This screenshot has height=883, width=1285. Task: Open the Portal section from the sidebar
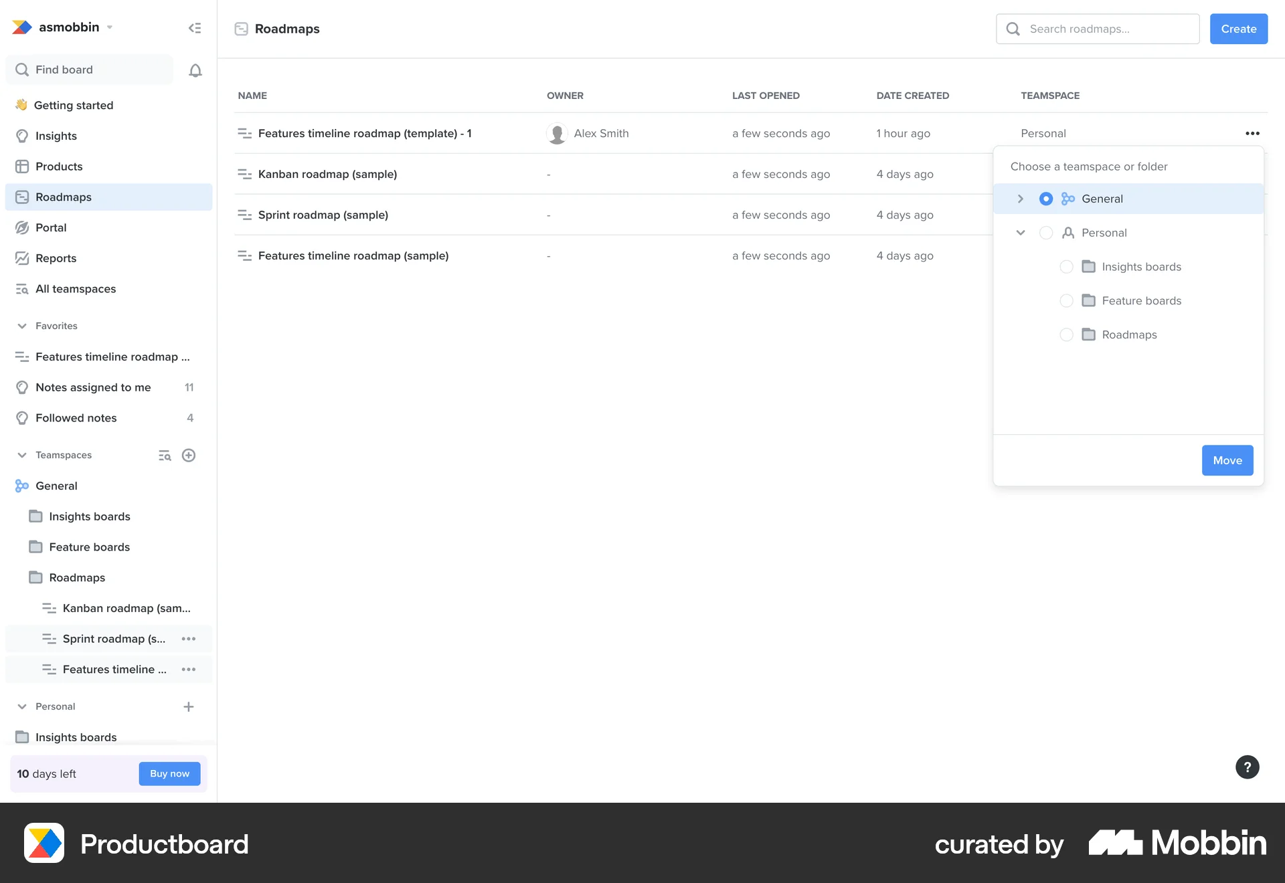pos(22,227)
